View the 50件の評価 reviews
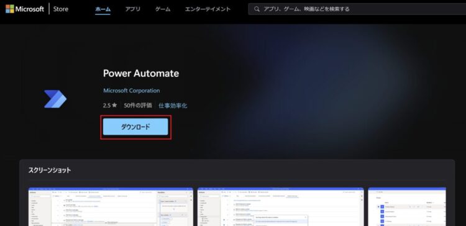This screenshot has width=466, height=226. point(138,106)
